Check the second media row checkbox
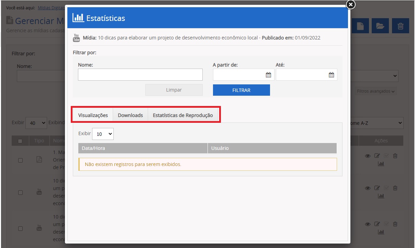 click(20, 192)
